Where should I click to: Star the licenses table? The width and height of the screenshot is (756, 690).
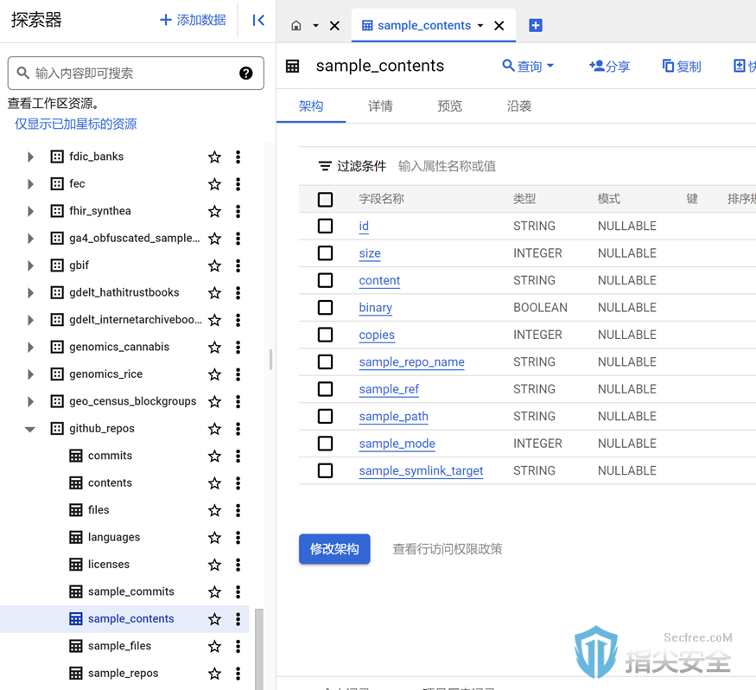coord(214,565)
